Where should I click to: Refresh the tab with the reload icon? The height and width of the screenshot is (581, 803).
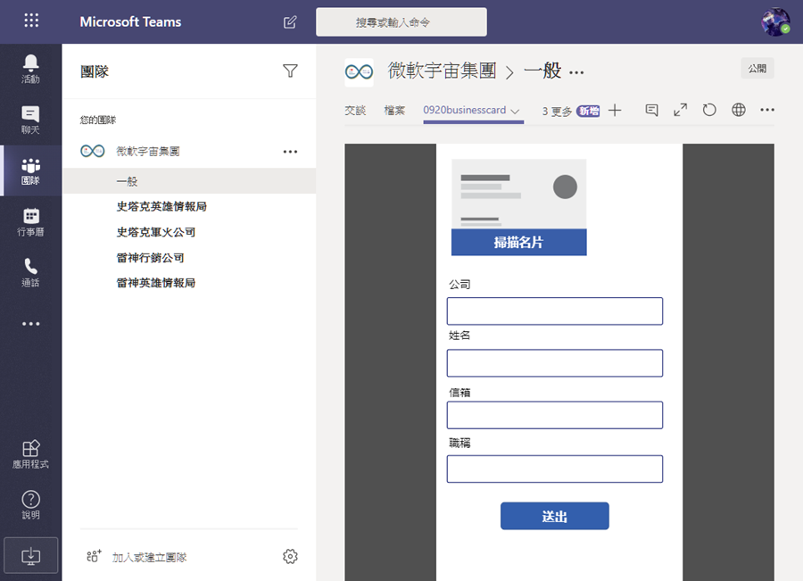(x=709, y=109)
